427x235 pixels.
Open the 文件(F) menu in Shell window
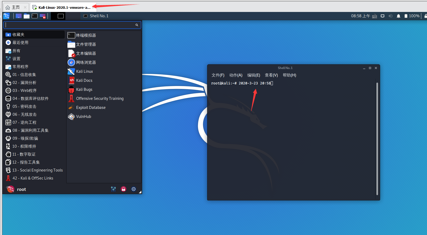coord(218,75)
